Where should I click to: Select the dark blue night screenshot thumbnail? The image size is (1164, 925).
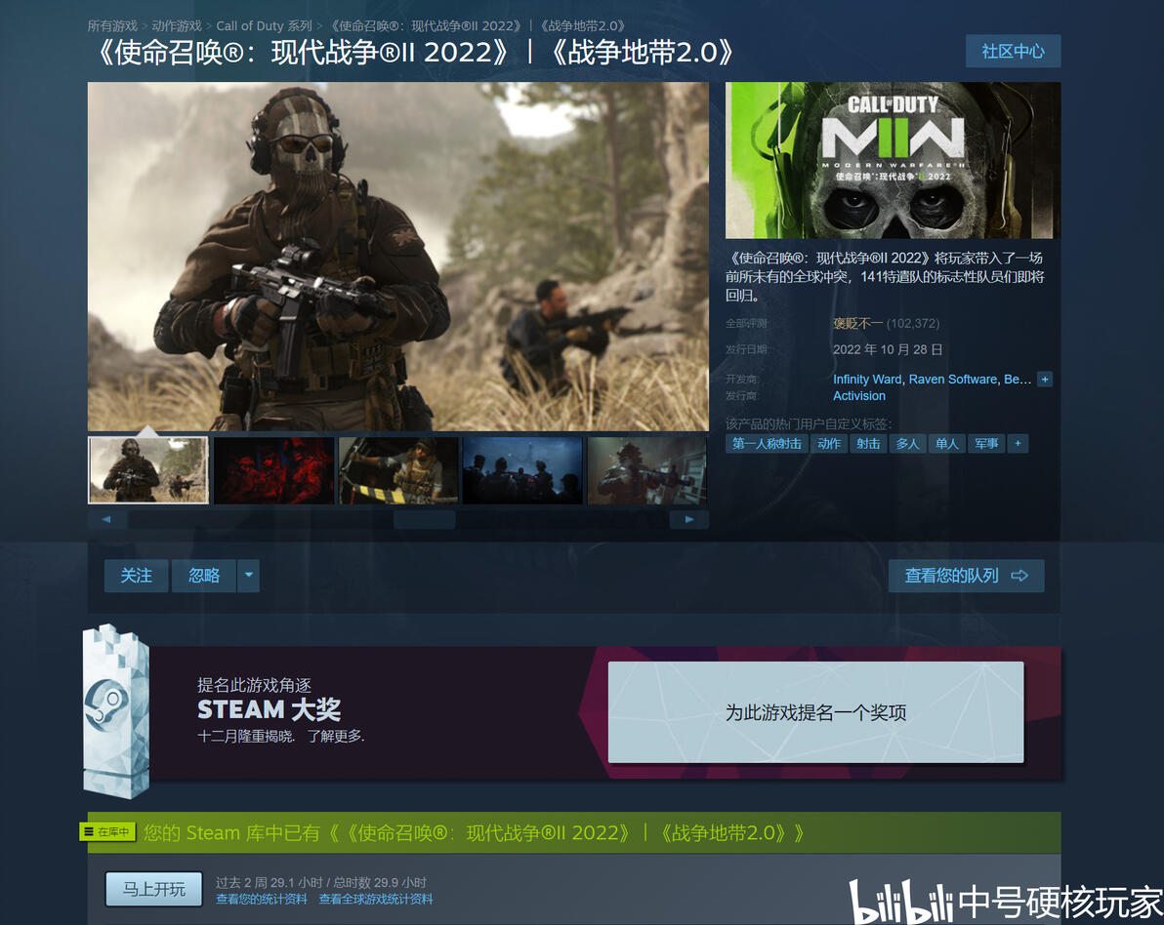[x=522, y=470]
